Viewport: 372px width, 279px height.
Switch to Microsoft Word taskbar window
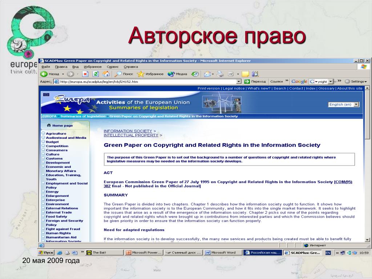click(x=223, y=253)
